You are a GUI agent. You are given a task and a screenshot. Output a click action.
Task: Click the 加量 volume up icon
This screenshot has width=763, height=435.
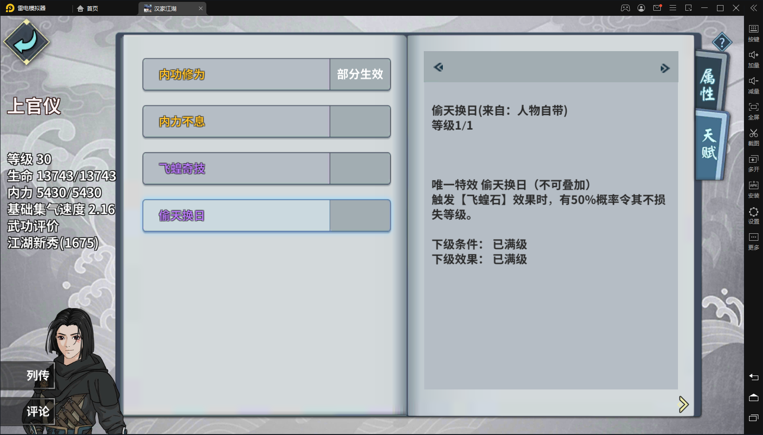click(753, 59)
